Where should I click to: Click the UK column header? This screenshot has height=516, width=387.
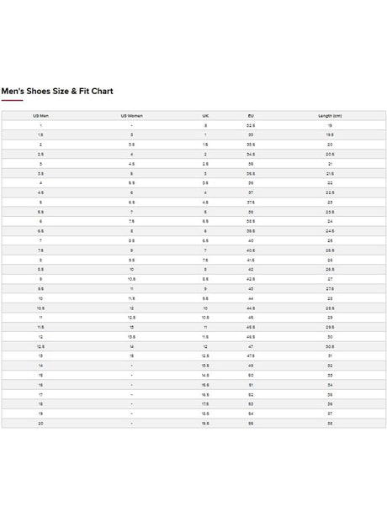coord(205,116)
